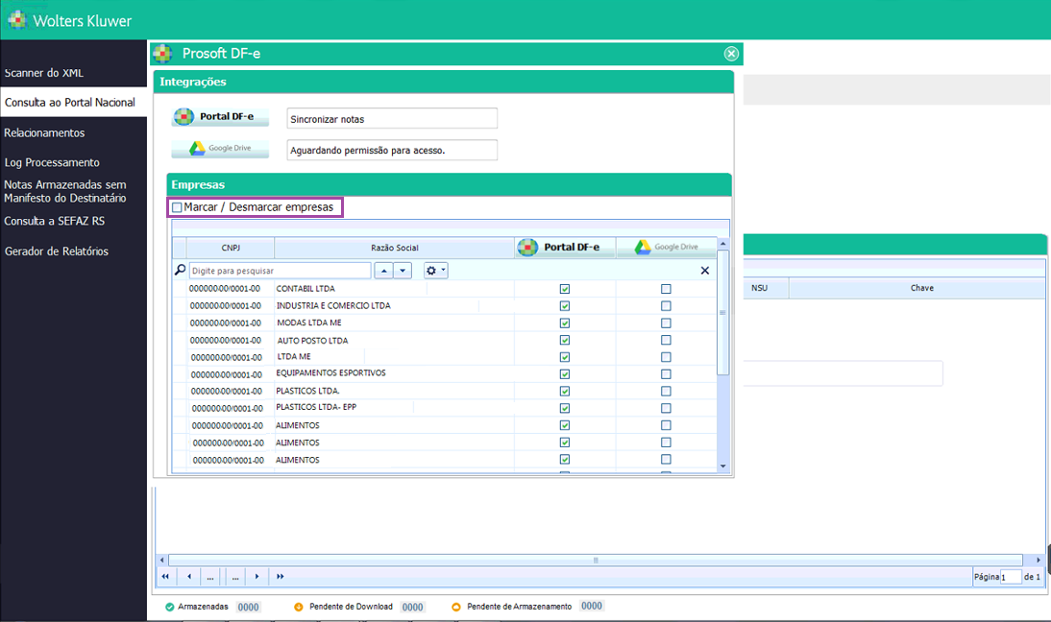Click the Google Drive column header
This screenshot has width=1051, height=622.
click(x=667, y=247)
